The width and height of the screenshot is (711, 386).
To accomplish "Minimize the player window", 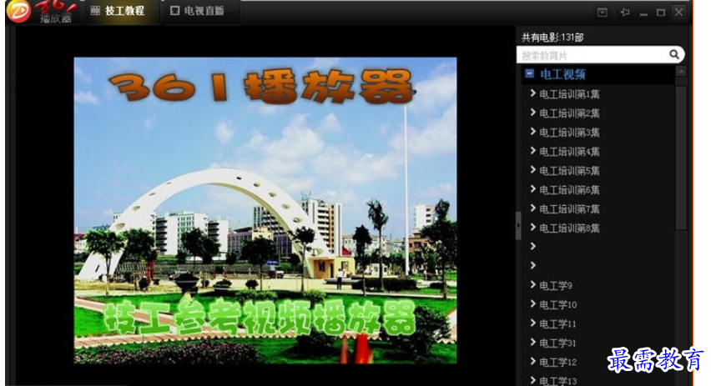I will [643, 13].
